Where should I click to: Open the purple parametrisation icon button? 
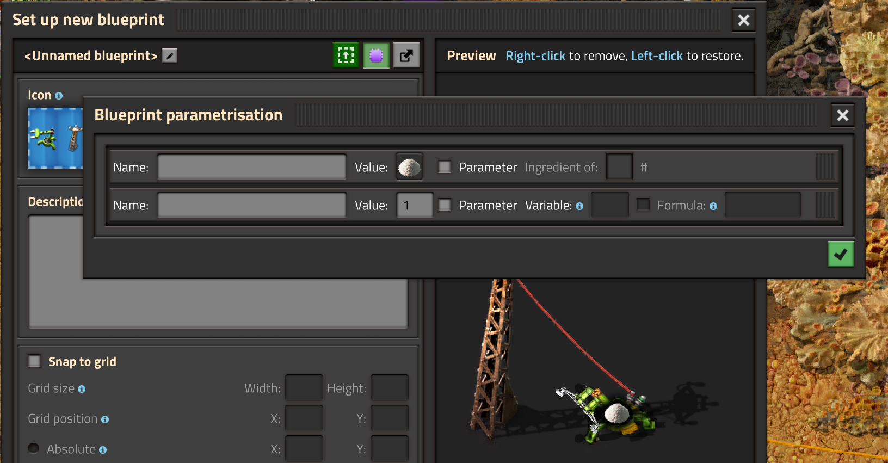(x=376, y=55)
